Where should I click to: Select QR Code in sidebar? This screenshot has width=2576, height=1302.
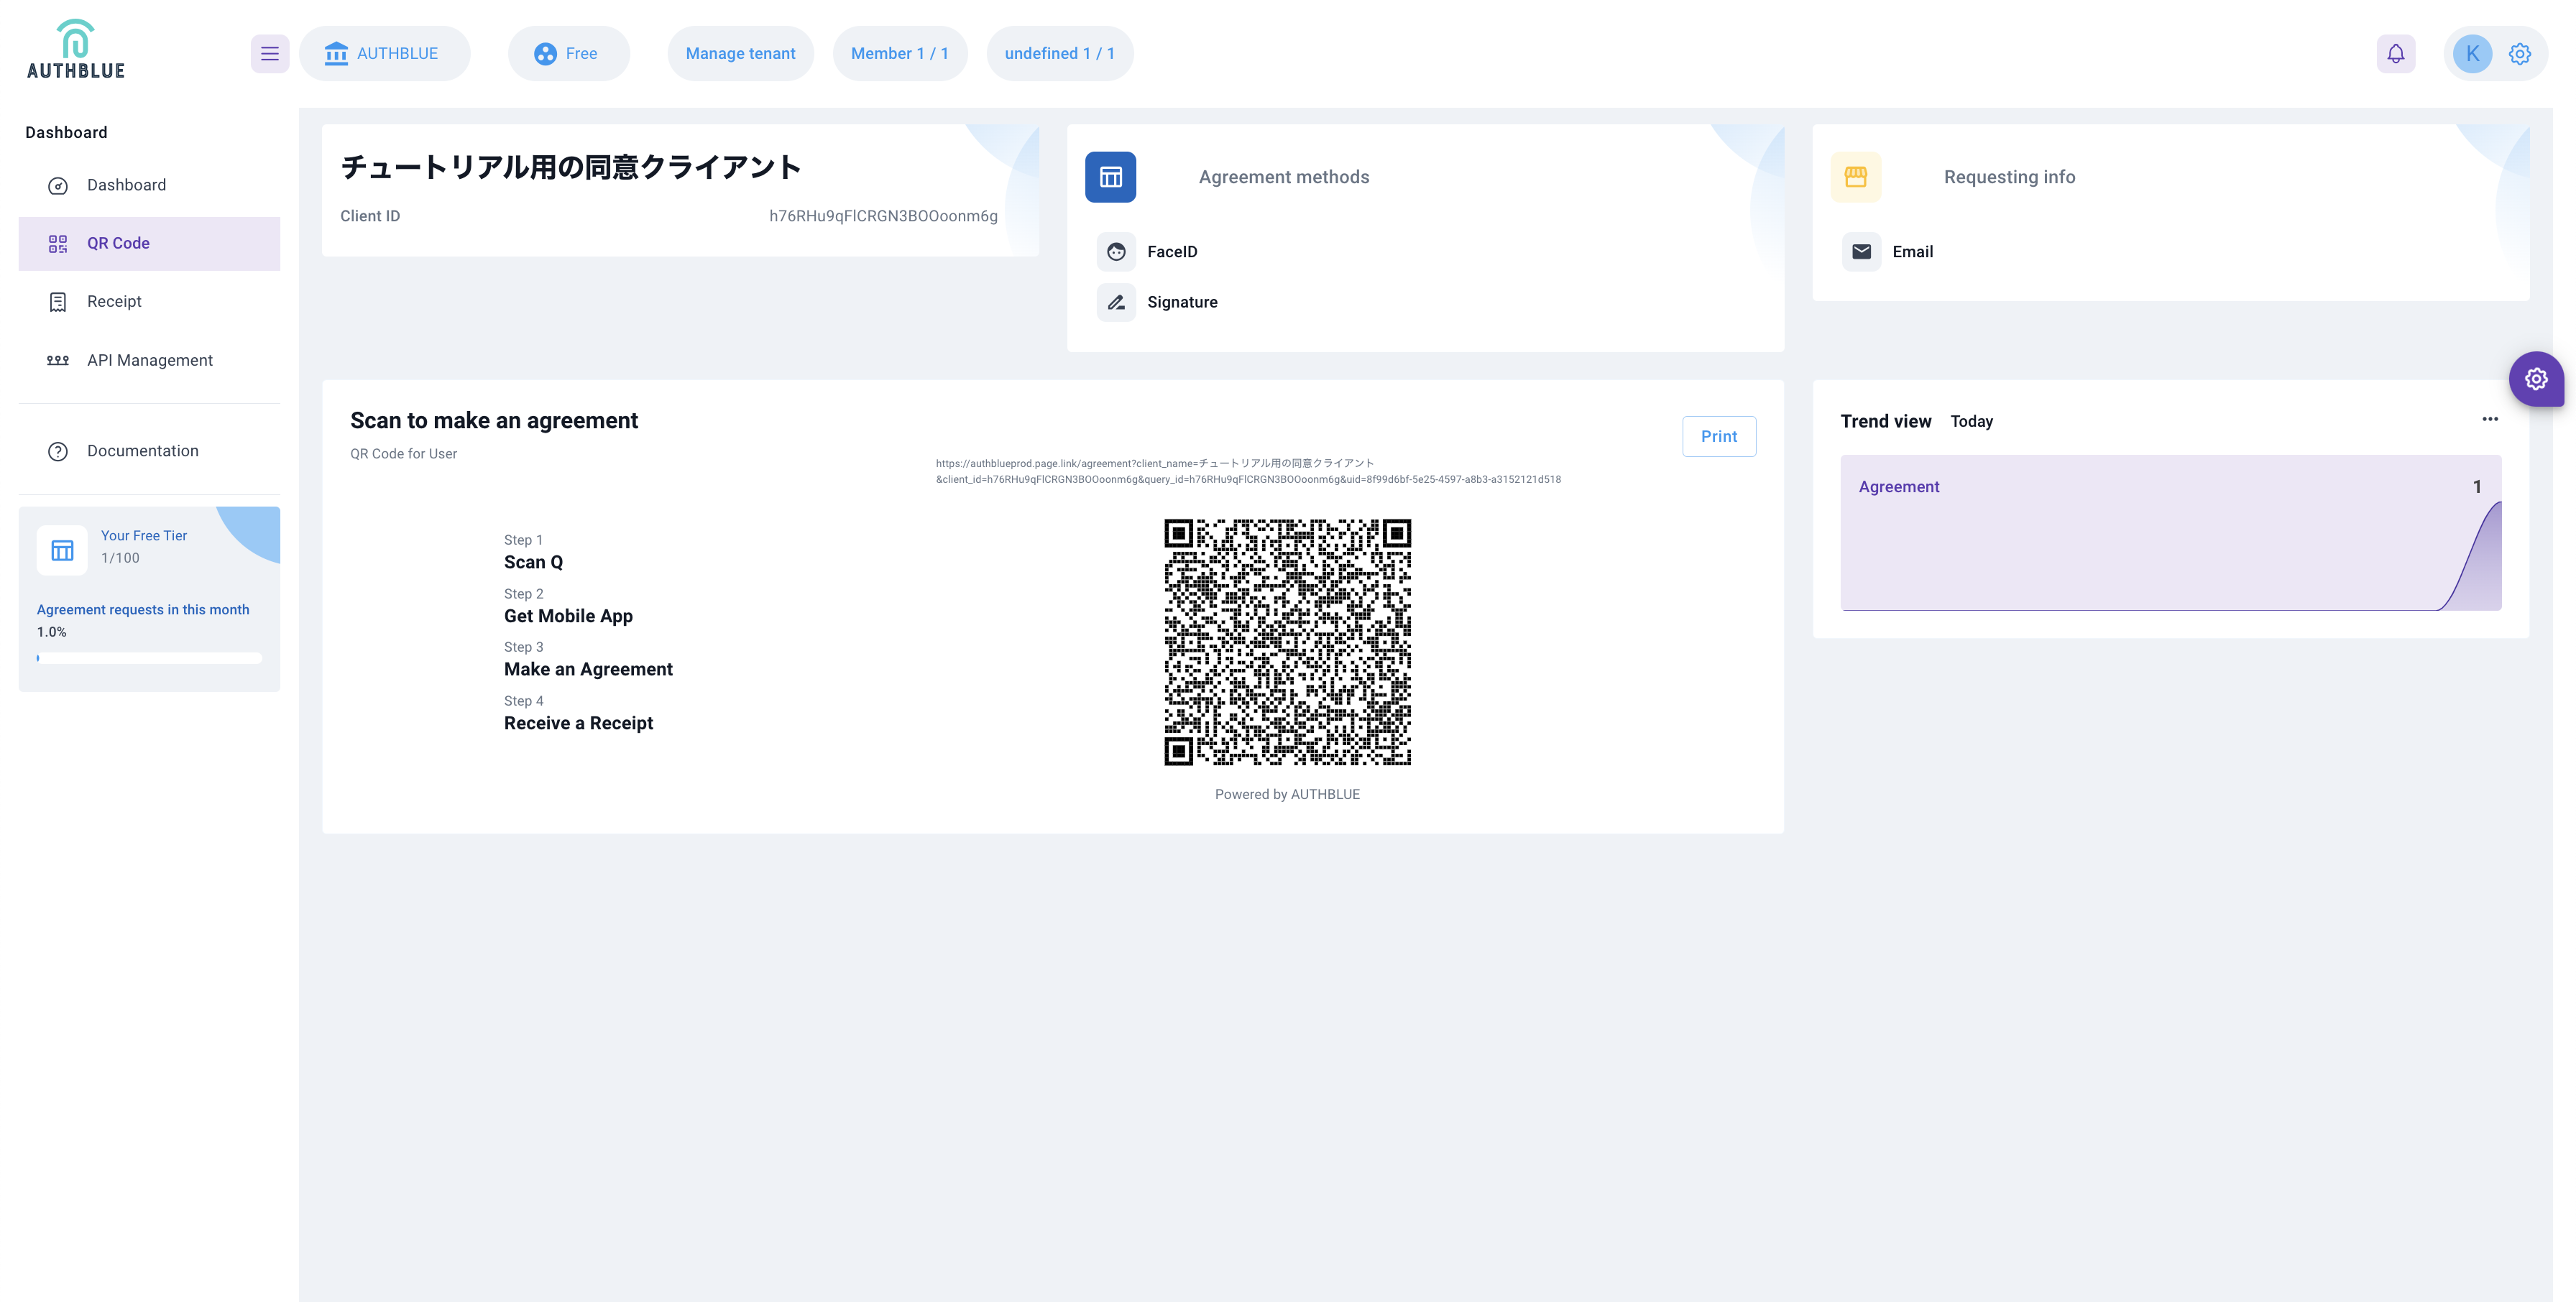[x=149, y=243]
